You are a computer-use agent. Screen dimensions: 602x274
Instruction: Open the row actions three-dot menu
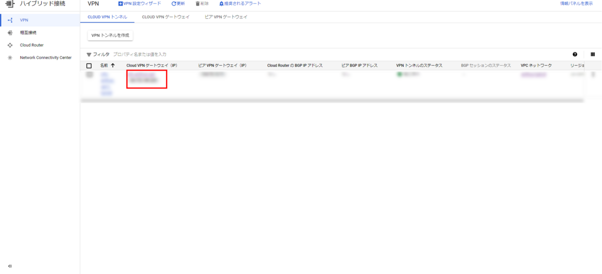(x=593, y=75)
